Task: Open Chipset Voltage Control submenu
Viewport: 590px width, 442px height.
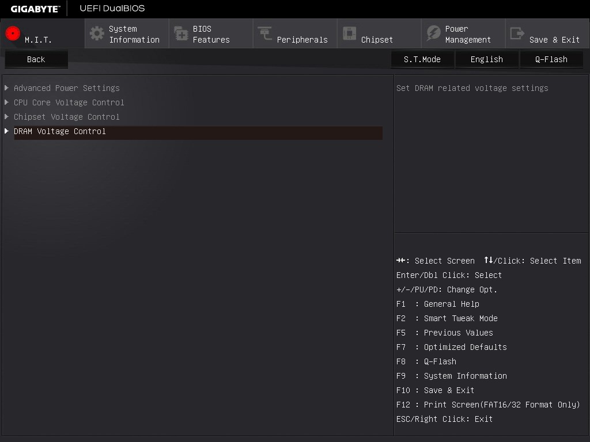Action: [x=67, y=117]
